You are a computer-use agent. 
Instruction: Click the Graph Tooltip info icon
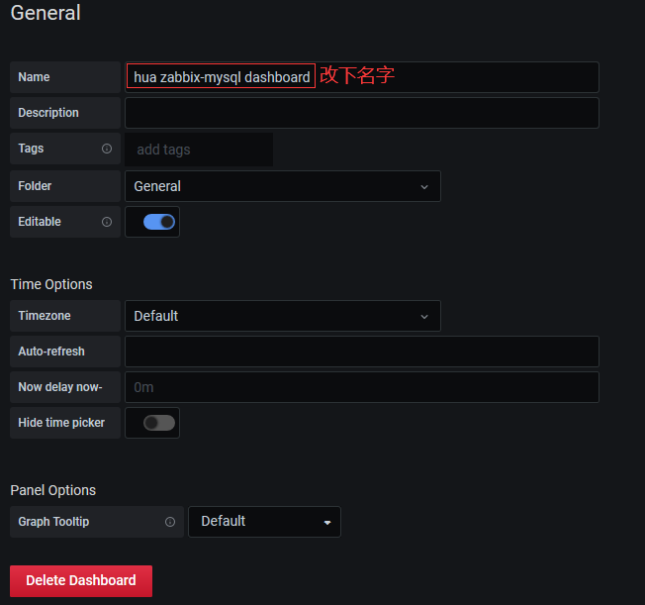click(170, 522)
